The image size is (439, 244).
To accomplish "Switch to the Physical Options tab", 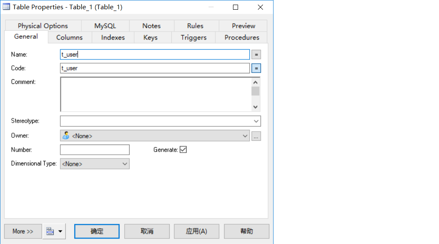I will [43, 26].
